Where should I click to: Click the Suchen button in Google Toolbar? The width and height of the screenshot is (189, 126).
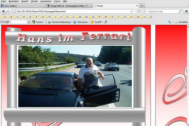click(37, 22)
